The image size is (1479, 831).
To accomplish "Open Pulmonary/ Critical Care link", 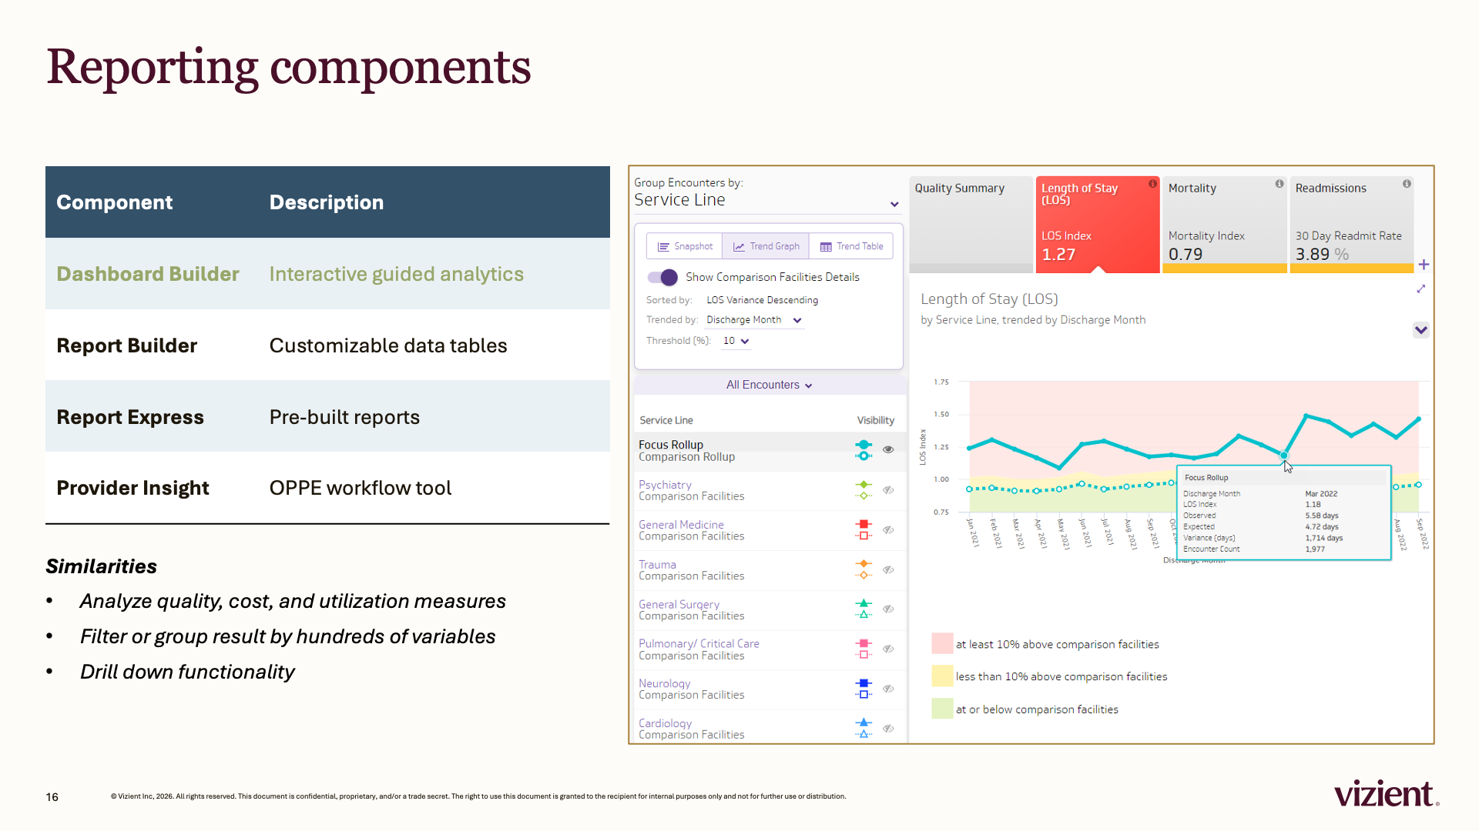I will coord(699,643).
